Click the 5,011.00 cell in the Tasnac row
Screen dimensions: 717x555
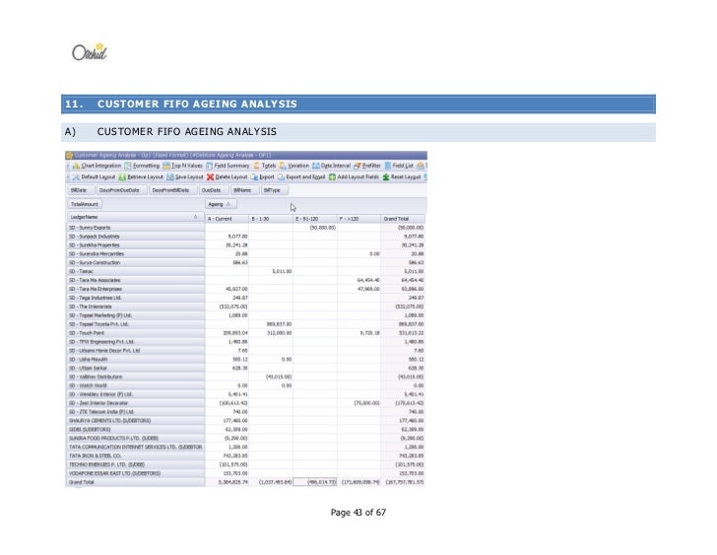[x=271, y=271]
